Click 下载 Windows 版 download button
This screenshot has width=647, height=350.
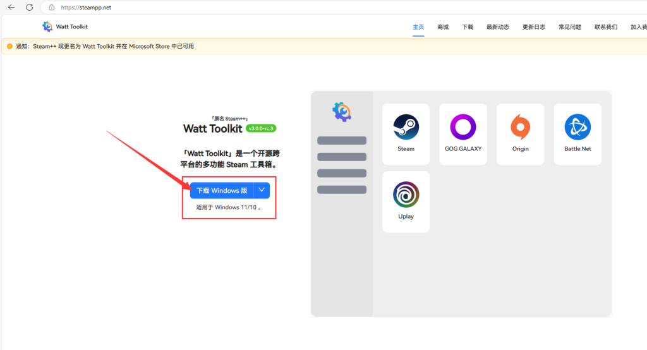pyautogui.click(x=222, y=190)
